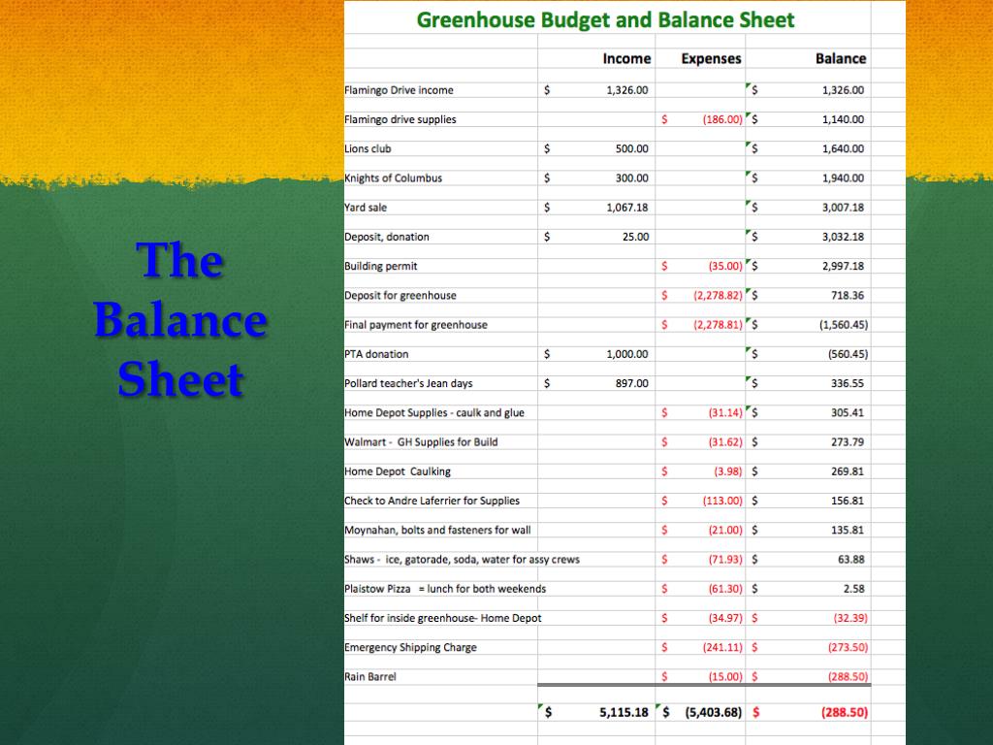Select the income value 25.00
This screenshot has width=993, height=745.
point(635,237)
